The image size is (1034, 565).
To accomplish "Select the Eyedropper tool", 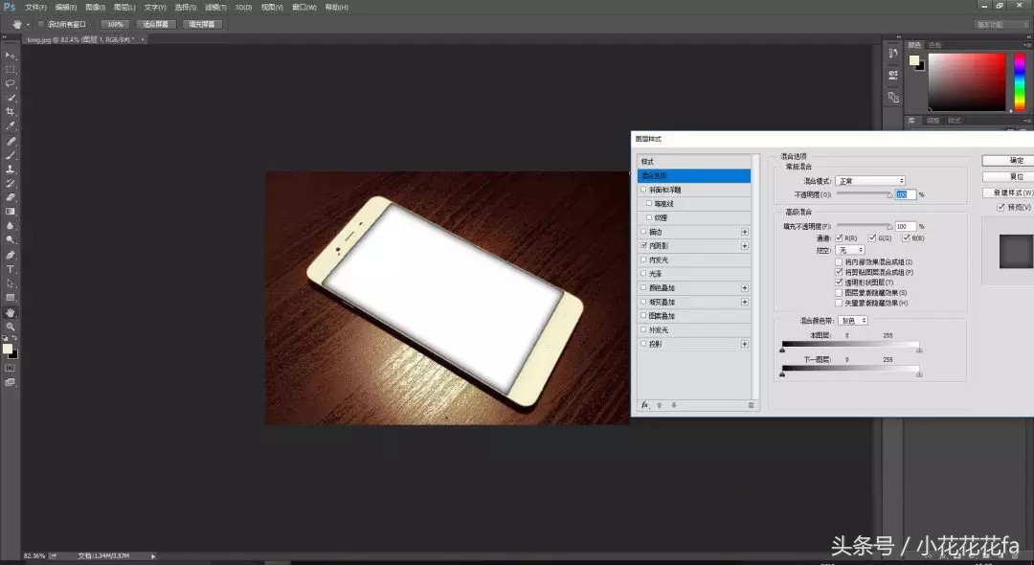I will tap(11, 127).
